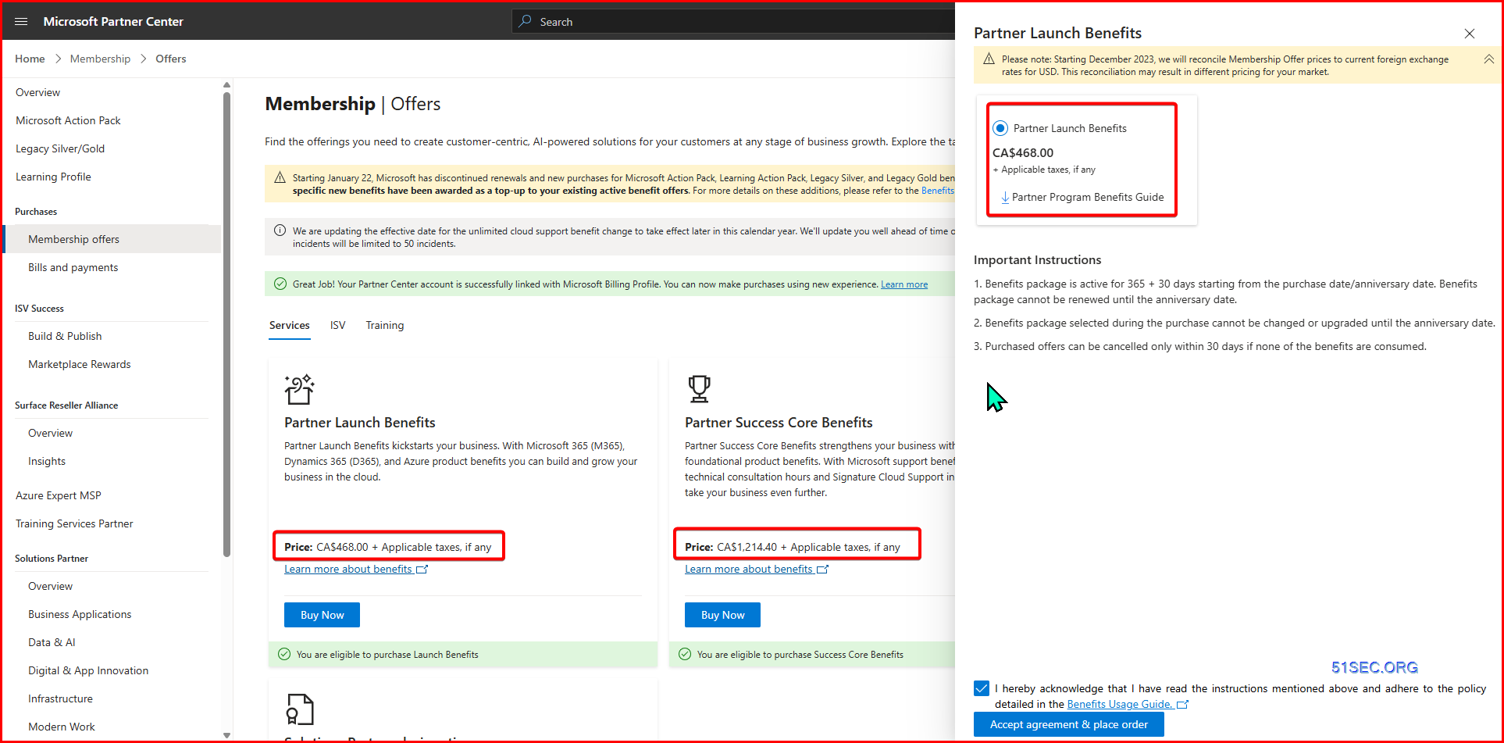Open Legacy Silver/Gold
Screen dimensions: 1504x743
[x=60, y=148]
